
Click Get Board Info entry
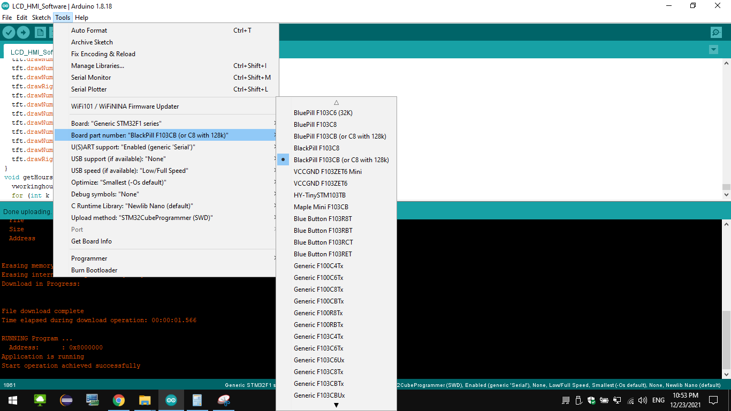click(x=166, y=241)
